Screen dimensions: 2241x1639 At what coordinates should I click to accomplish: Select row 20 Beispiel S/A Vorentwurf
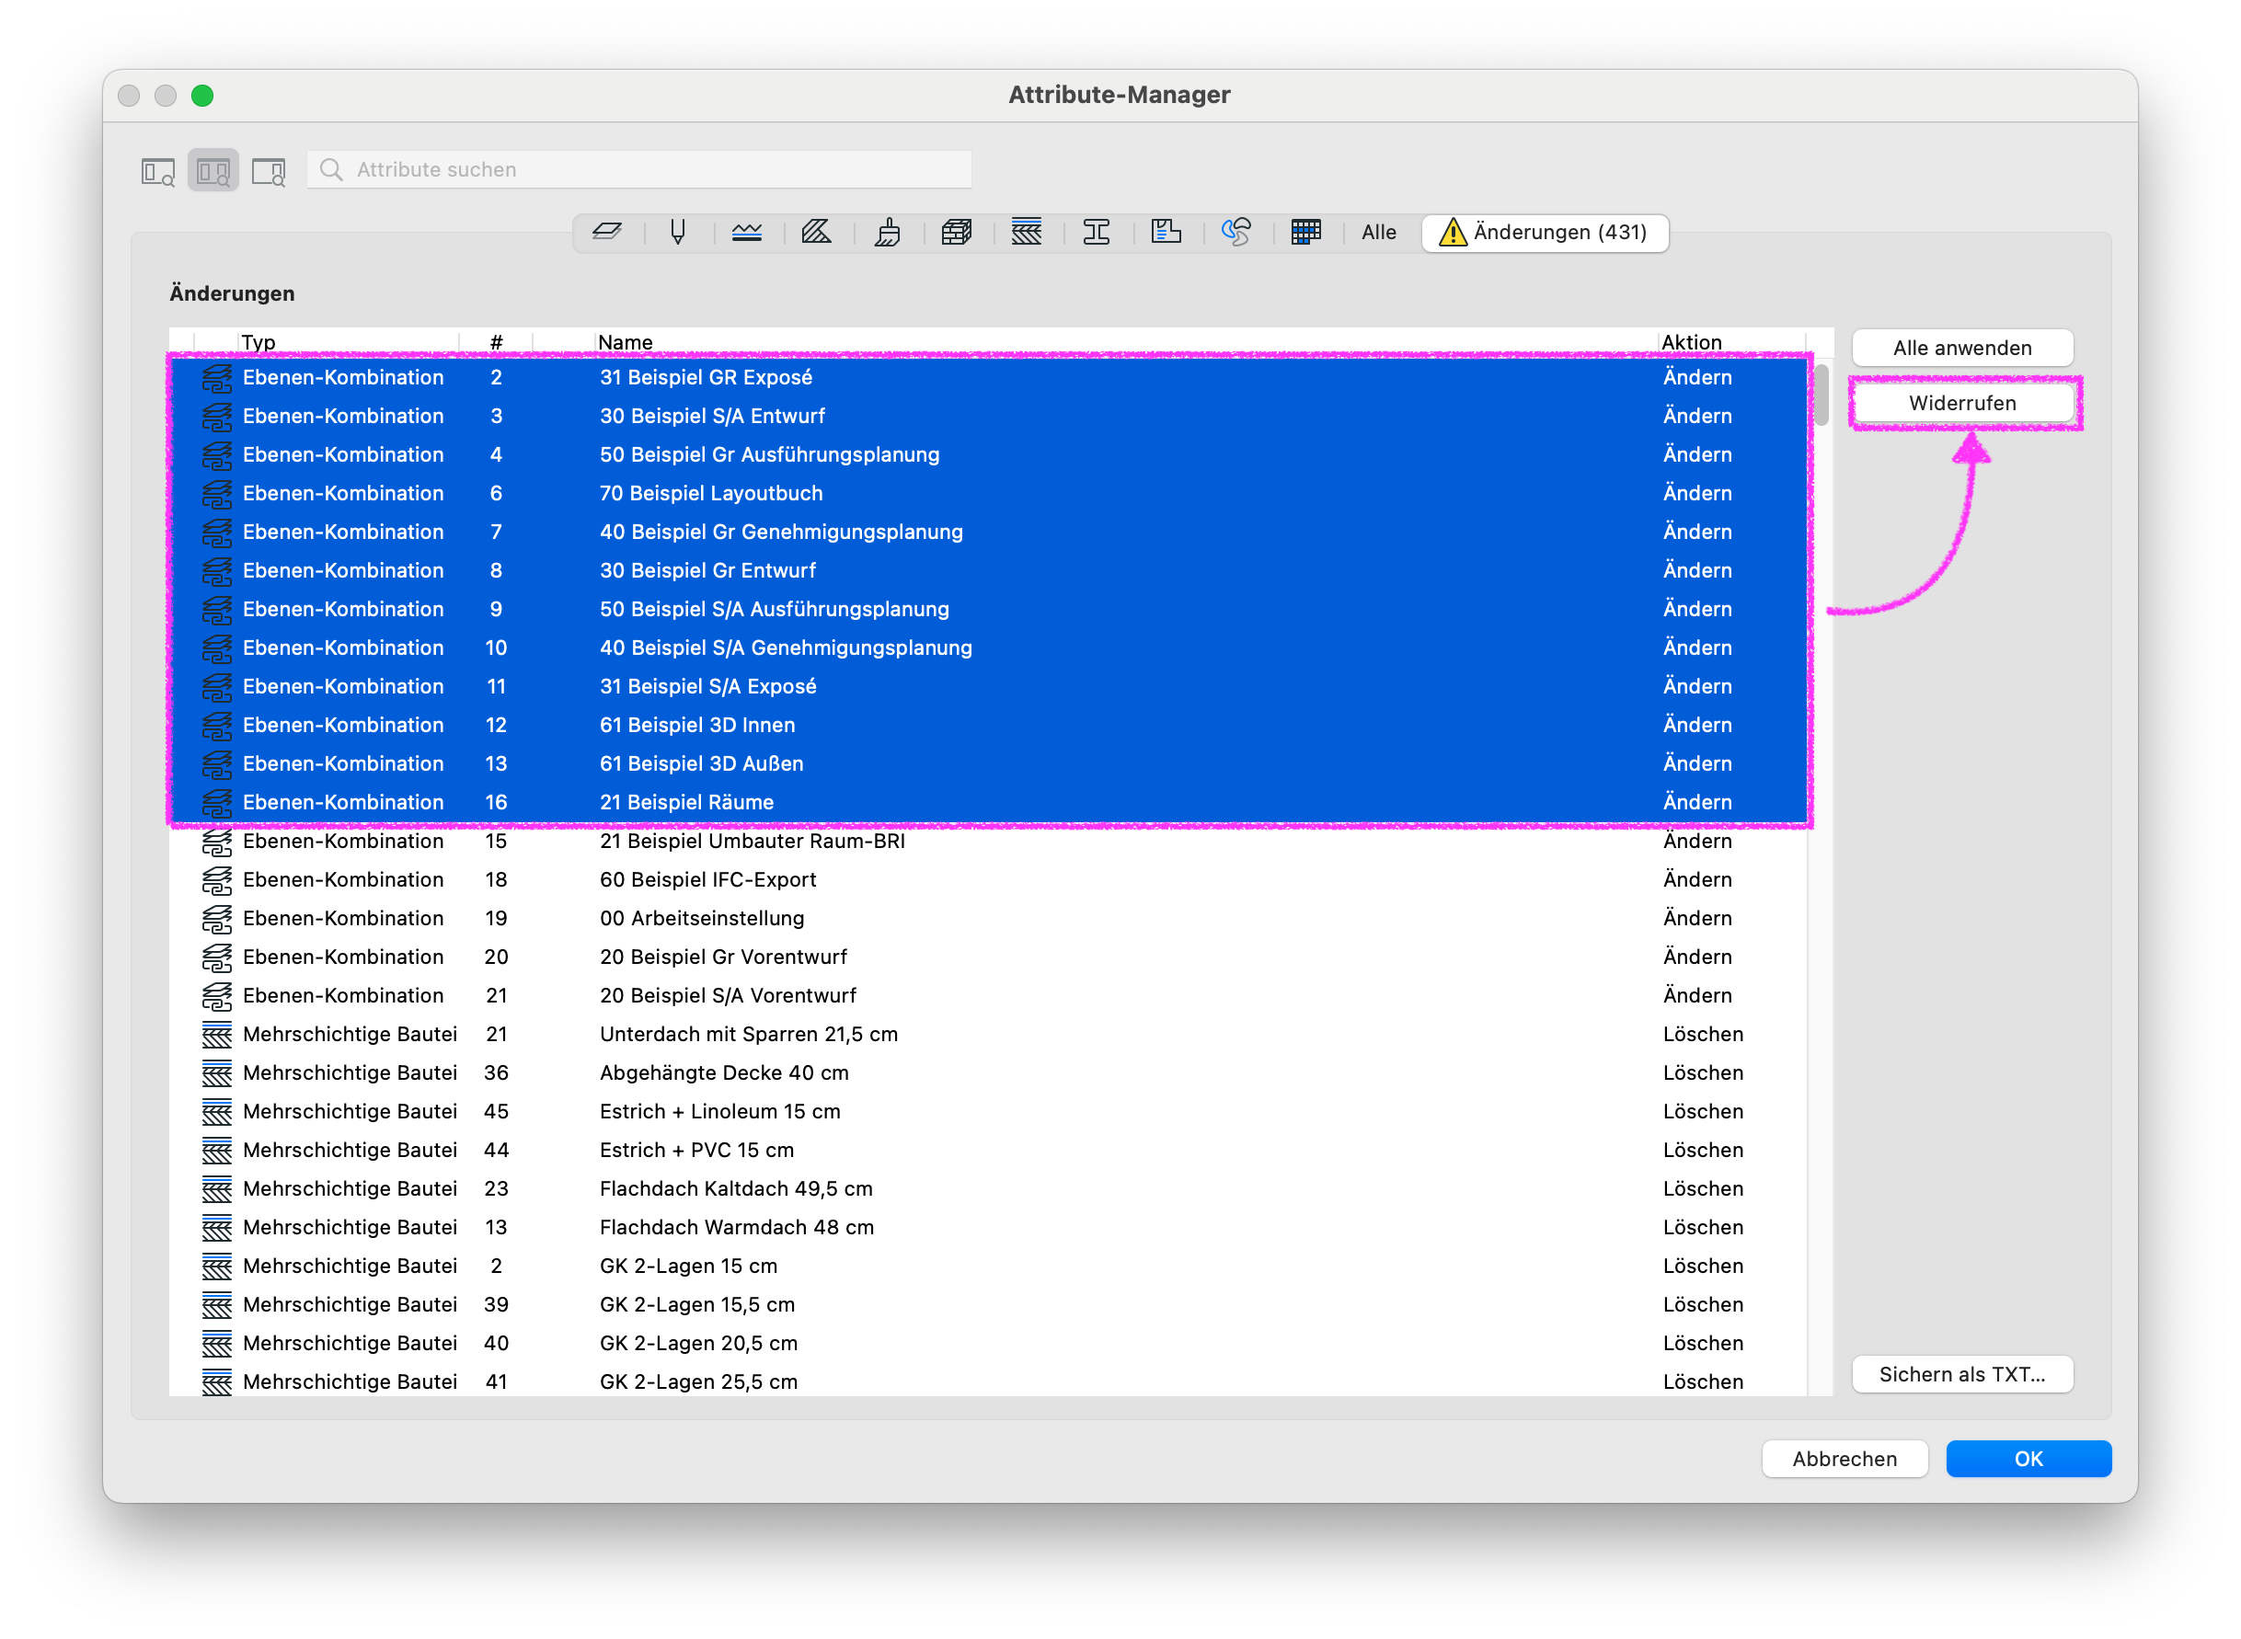(989, 996)
